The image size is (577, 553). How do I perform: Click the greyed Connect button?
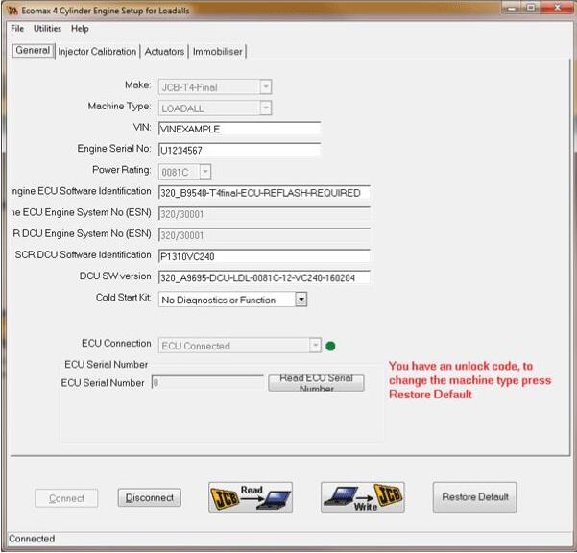point(66,498)
